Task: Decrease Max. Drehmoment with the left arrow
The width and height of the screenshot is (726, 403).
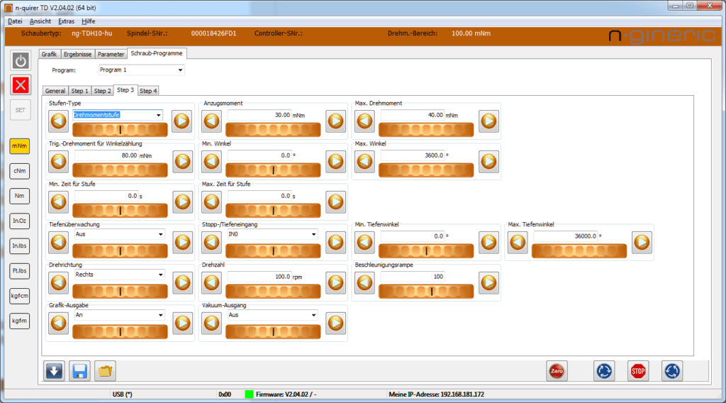Action: [364, 121]
